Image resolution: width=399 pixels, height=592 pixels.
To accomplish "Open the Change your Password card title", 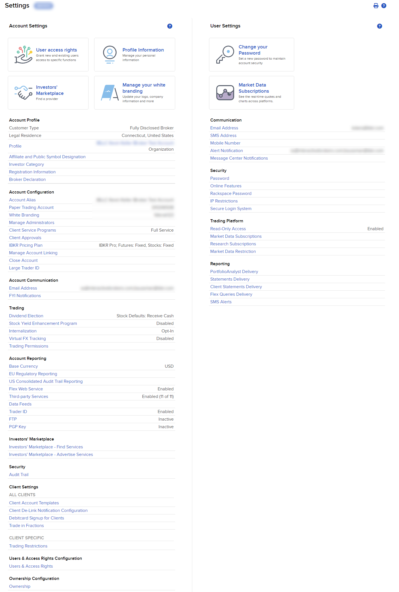I will pyautogui.click(x=253, y=50).
